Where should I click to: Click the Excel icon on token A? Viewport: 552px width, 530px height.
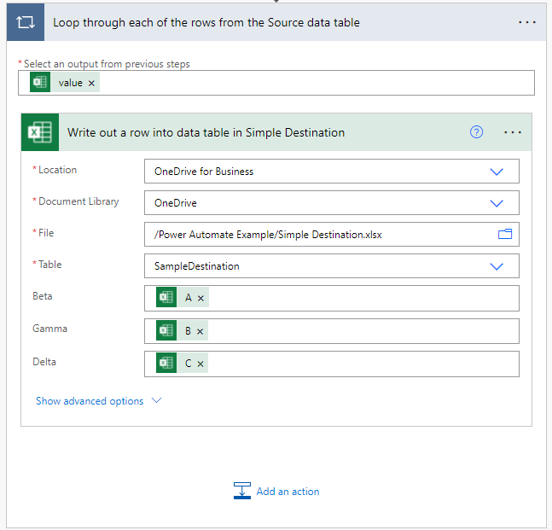tap(166, 297)
